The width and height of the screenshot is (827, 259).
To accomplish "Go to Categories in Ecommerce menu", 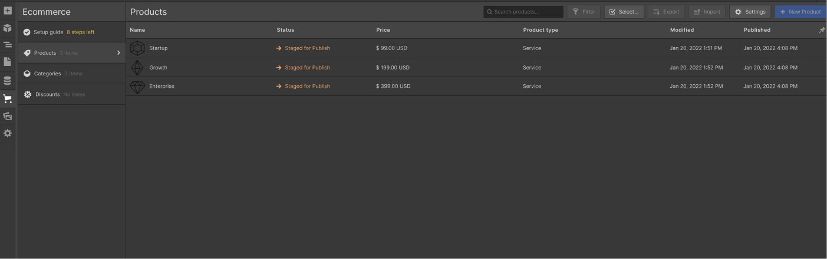I will (71, 74).
